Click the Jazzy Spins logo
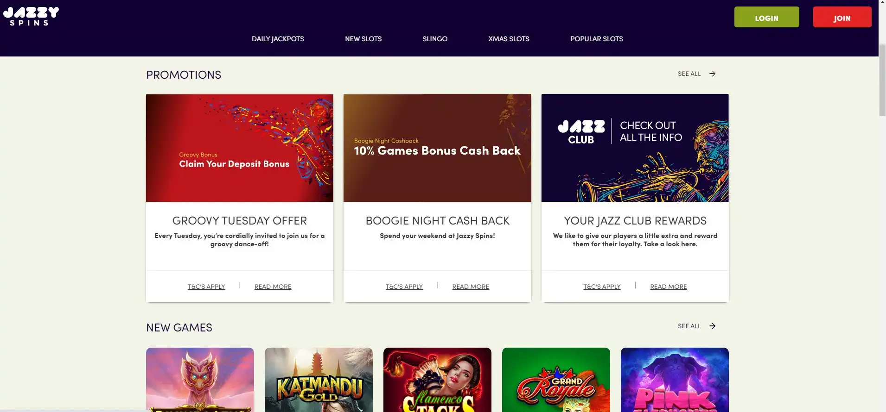 (31, 16)
